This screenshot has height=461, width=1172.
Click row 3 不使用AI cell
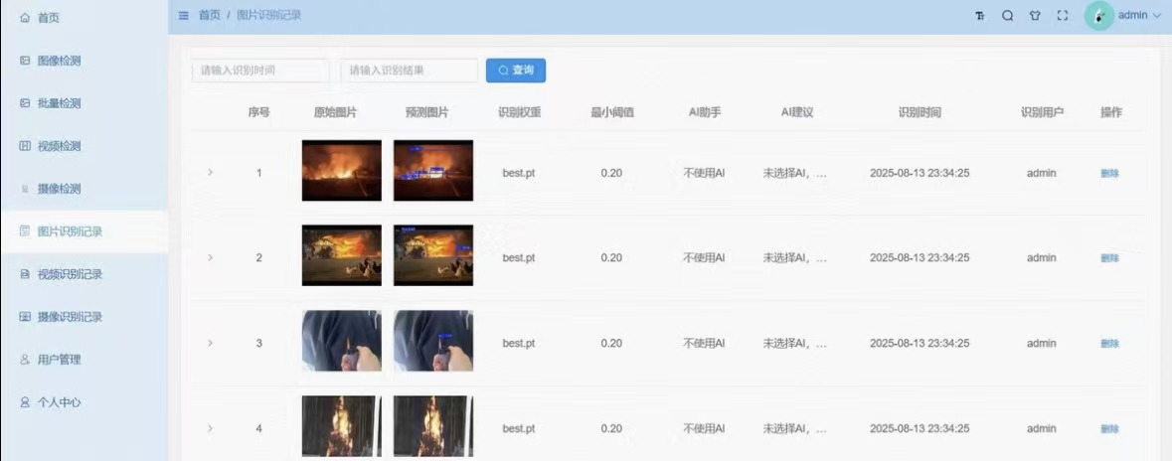(704, 343)
